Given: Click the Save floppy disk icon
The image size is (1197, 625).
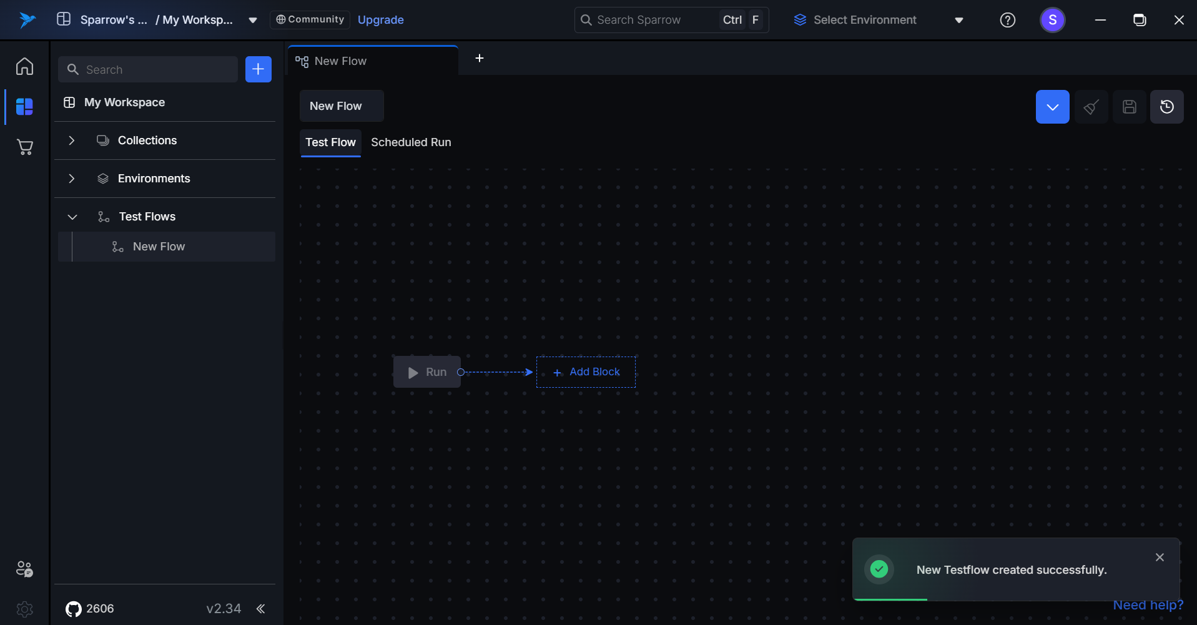Looking at the screenshot, I should click(x=1129, y=107).
